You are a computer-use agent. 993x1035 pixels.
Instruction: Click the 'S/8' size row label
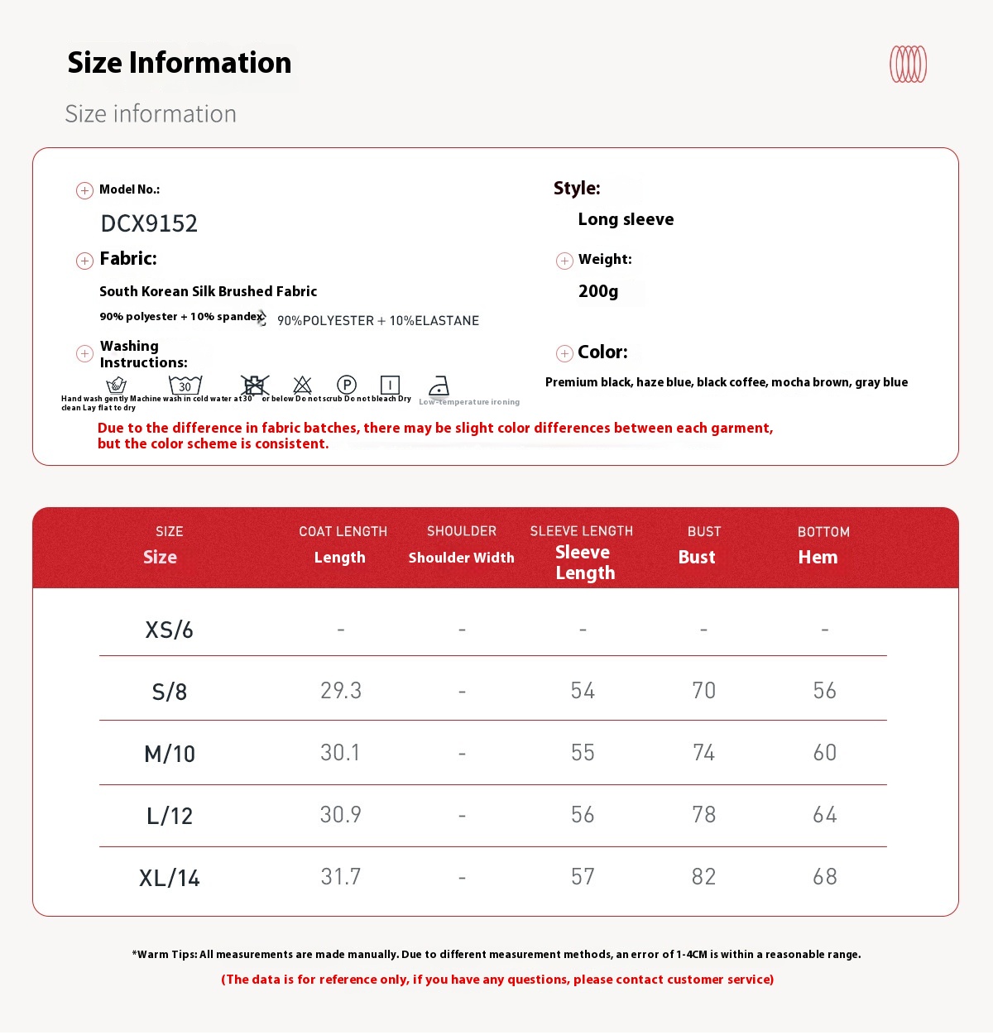170,692
